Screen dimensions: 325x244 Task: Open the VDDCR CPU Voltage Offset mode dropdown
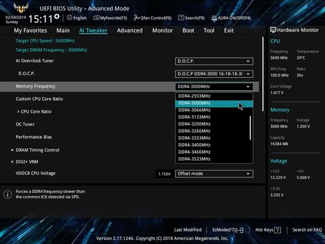click(x=214, y=174)
